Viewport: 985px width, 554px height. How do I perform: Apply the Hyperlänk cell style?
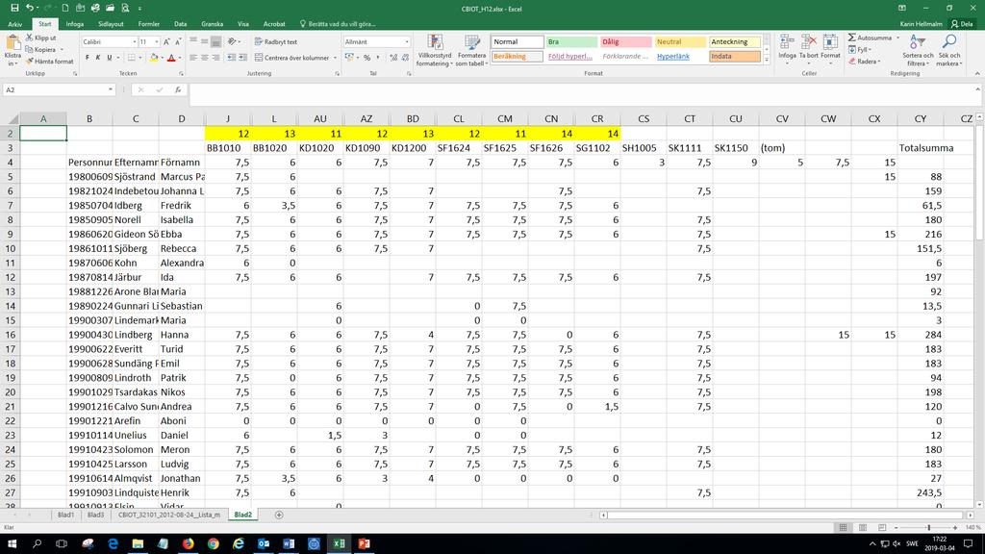[x=680, y=57]
